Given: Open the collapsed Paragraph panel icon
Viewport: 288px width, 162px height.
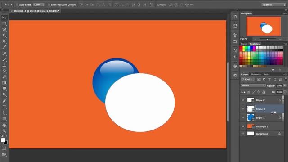Looking at the screenshot, I should (x=235, y=57).
